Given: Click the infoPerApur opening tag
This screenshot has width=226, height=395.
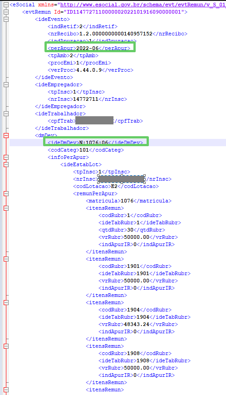Looking at the screenshot, I should [x=68, y=157].
